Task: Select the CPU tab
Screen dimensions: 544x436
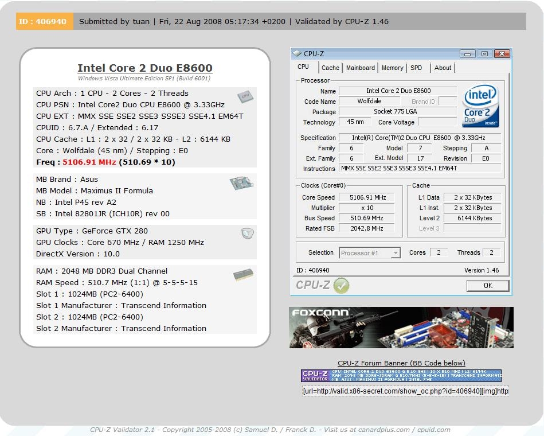Action: click(303, 67)
